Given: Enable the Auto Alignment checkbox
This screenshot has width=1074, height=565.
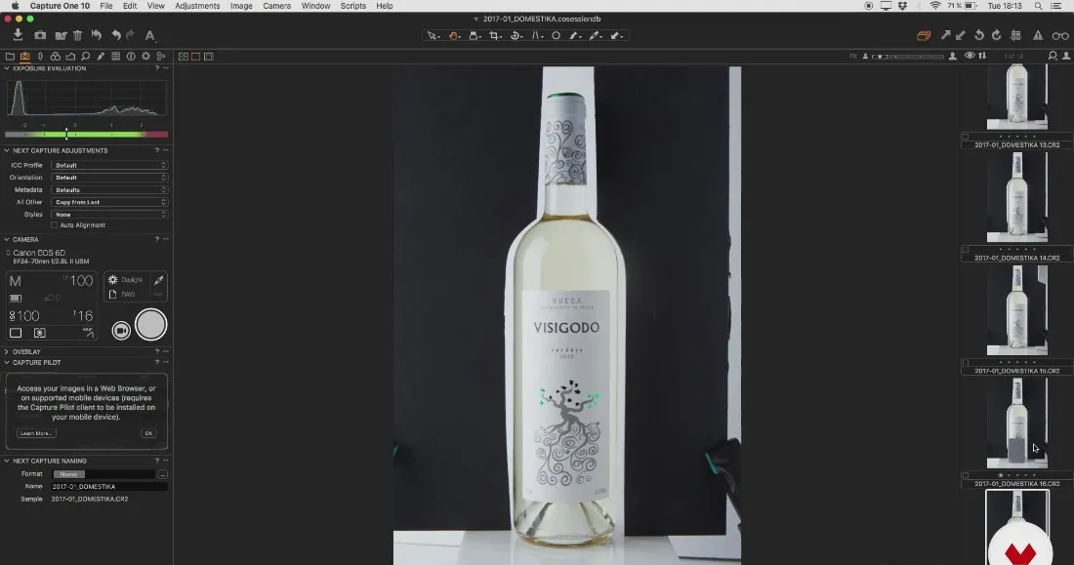Looking at the screenshot, I should [x=54, y=224].
